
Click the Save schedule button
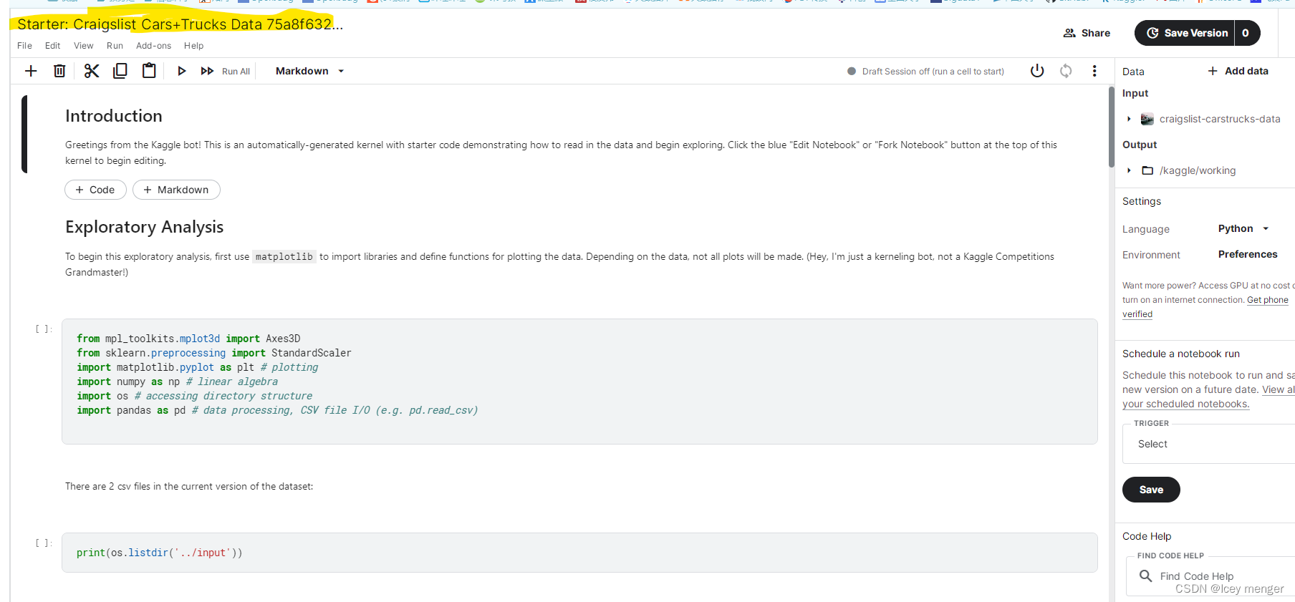(1151, 490)
